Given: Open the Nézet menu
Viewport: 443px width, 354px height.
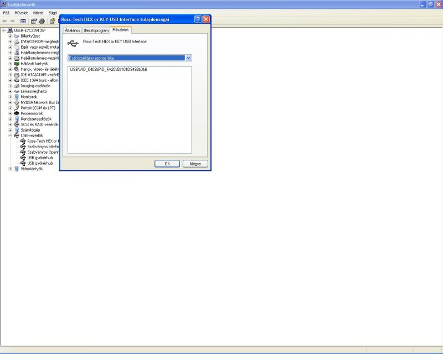Looking at the screenshot, I should click(38, 13).
